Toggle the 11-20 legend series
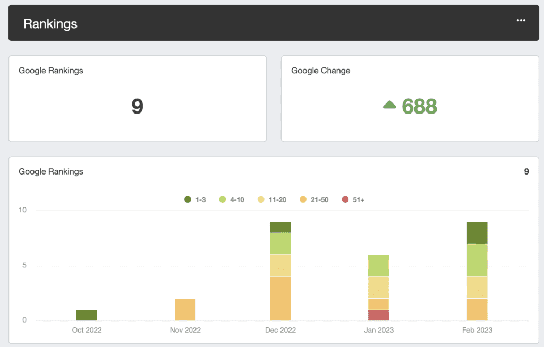 pos(272,199)
